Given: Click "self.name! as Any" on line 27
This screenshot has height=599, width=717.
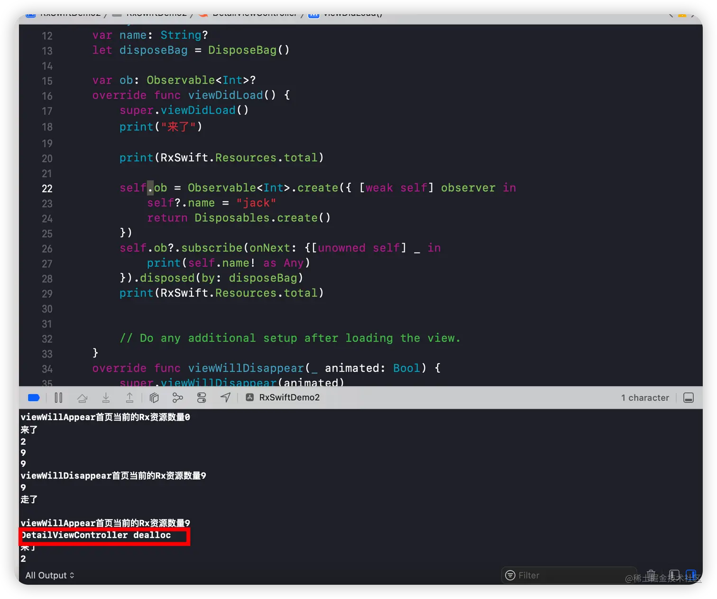Looking at the screenshot, I should tap(246, 263).
